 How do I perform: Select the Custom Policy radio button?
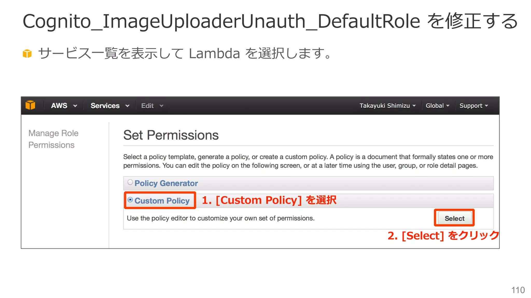130,200
